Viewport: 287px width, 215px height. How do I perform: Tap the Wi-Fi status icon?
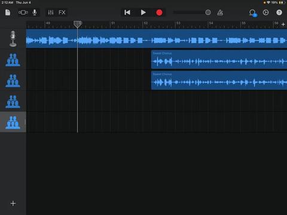[x=268, y=2]
